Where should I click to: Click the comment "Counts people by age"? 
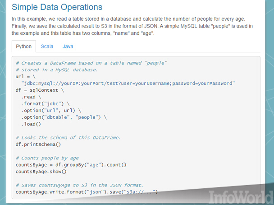47,158
